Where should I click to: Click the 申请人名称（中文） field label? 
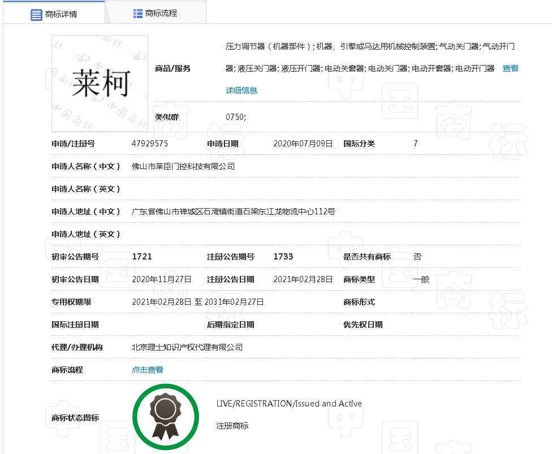[x=86, y=166]
